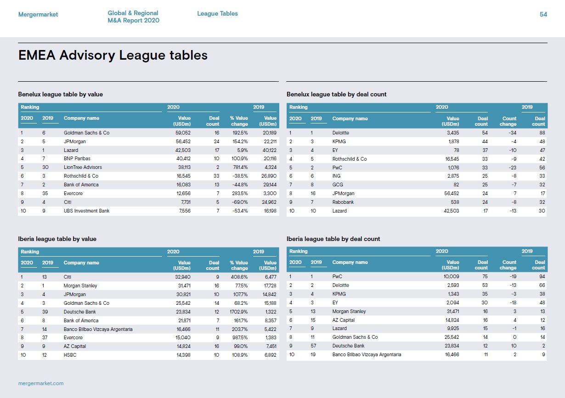Select 'PwC' in the Iberia deal count table
The image size is (565, 398).
[337, 276]
